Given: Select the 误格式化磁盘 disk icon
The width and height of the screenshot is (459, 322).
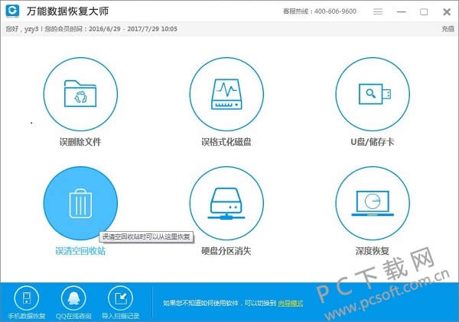Looking at the screenshot, I should tap(226, 94).
